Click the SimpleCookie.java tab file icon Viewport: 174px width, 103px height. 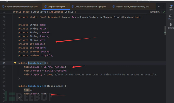pos(45,6)
